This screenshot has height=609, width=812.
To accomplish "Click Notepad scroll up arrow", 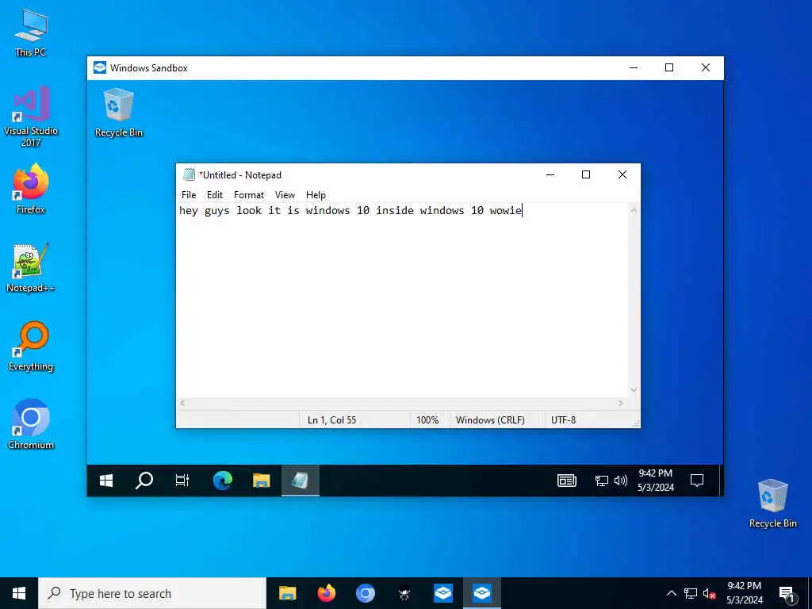I will 634,210.
